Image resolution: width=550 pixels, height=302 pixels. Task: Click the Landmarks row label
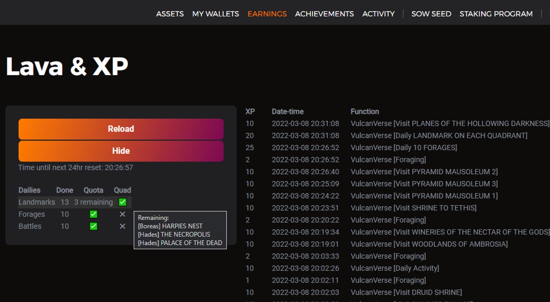[37, 202]
